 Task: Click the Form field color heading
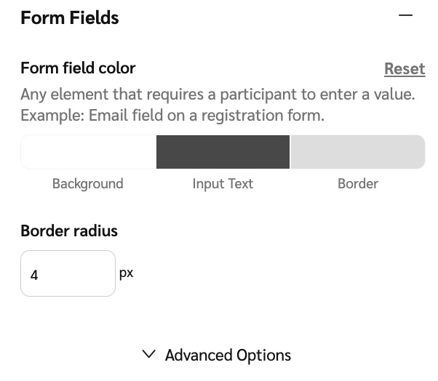[78, 68]
